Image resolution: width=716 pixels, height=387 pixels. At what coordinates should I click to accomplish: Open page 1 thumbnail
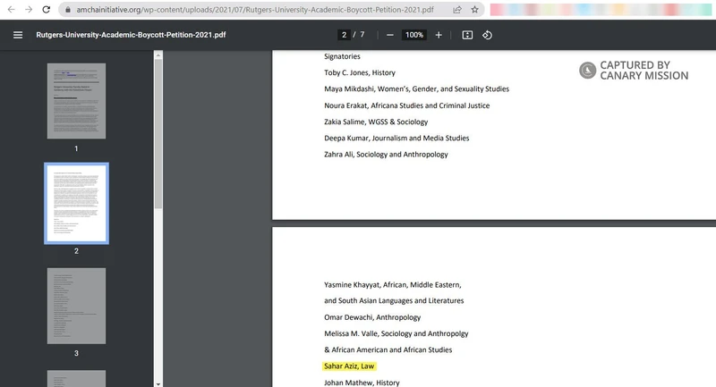coord(76,101)
